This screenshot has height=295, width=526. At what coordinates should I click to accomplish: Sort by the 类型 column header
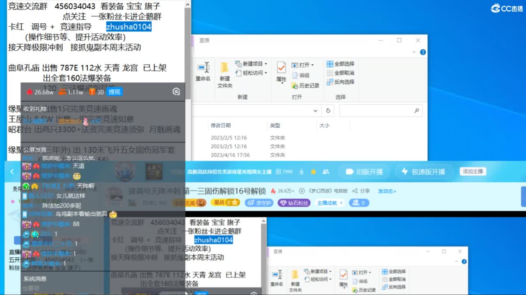pos(275,125)
